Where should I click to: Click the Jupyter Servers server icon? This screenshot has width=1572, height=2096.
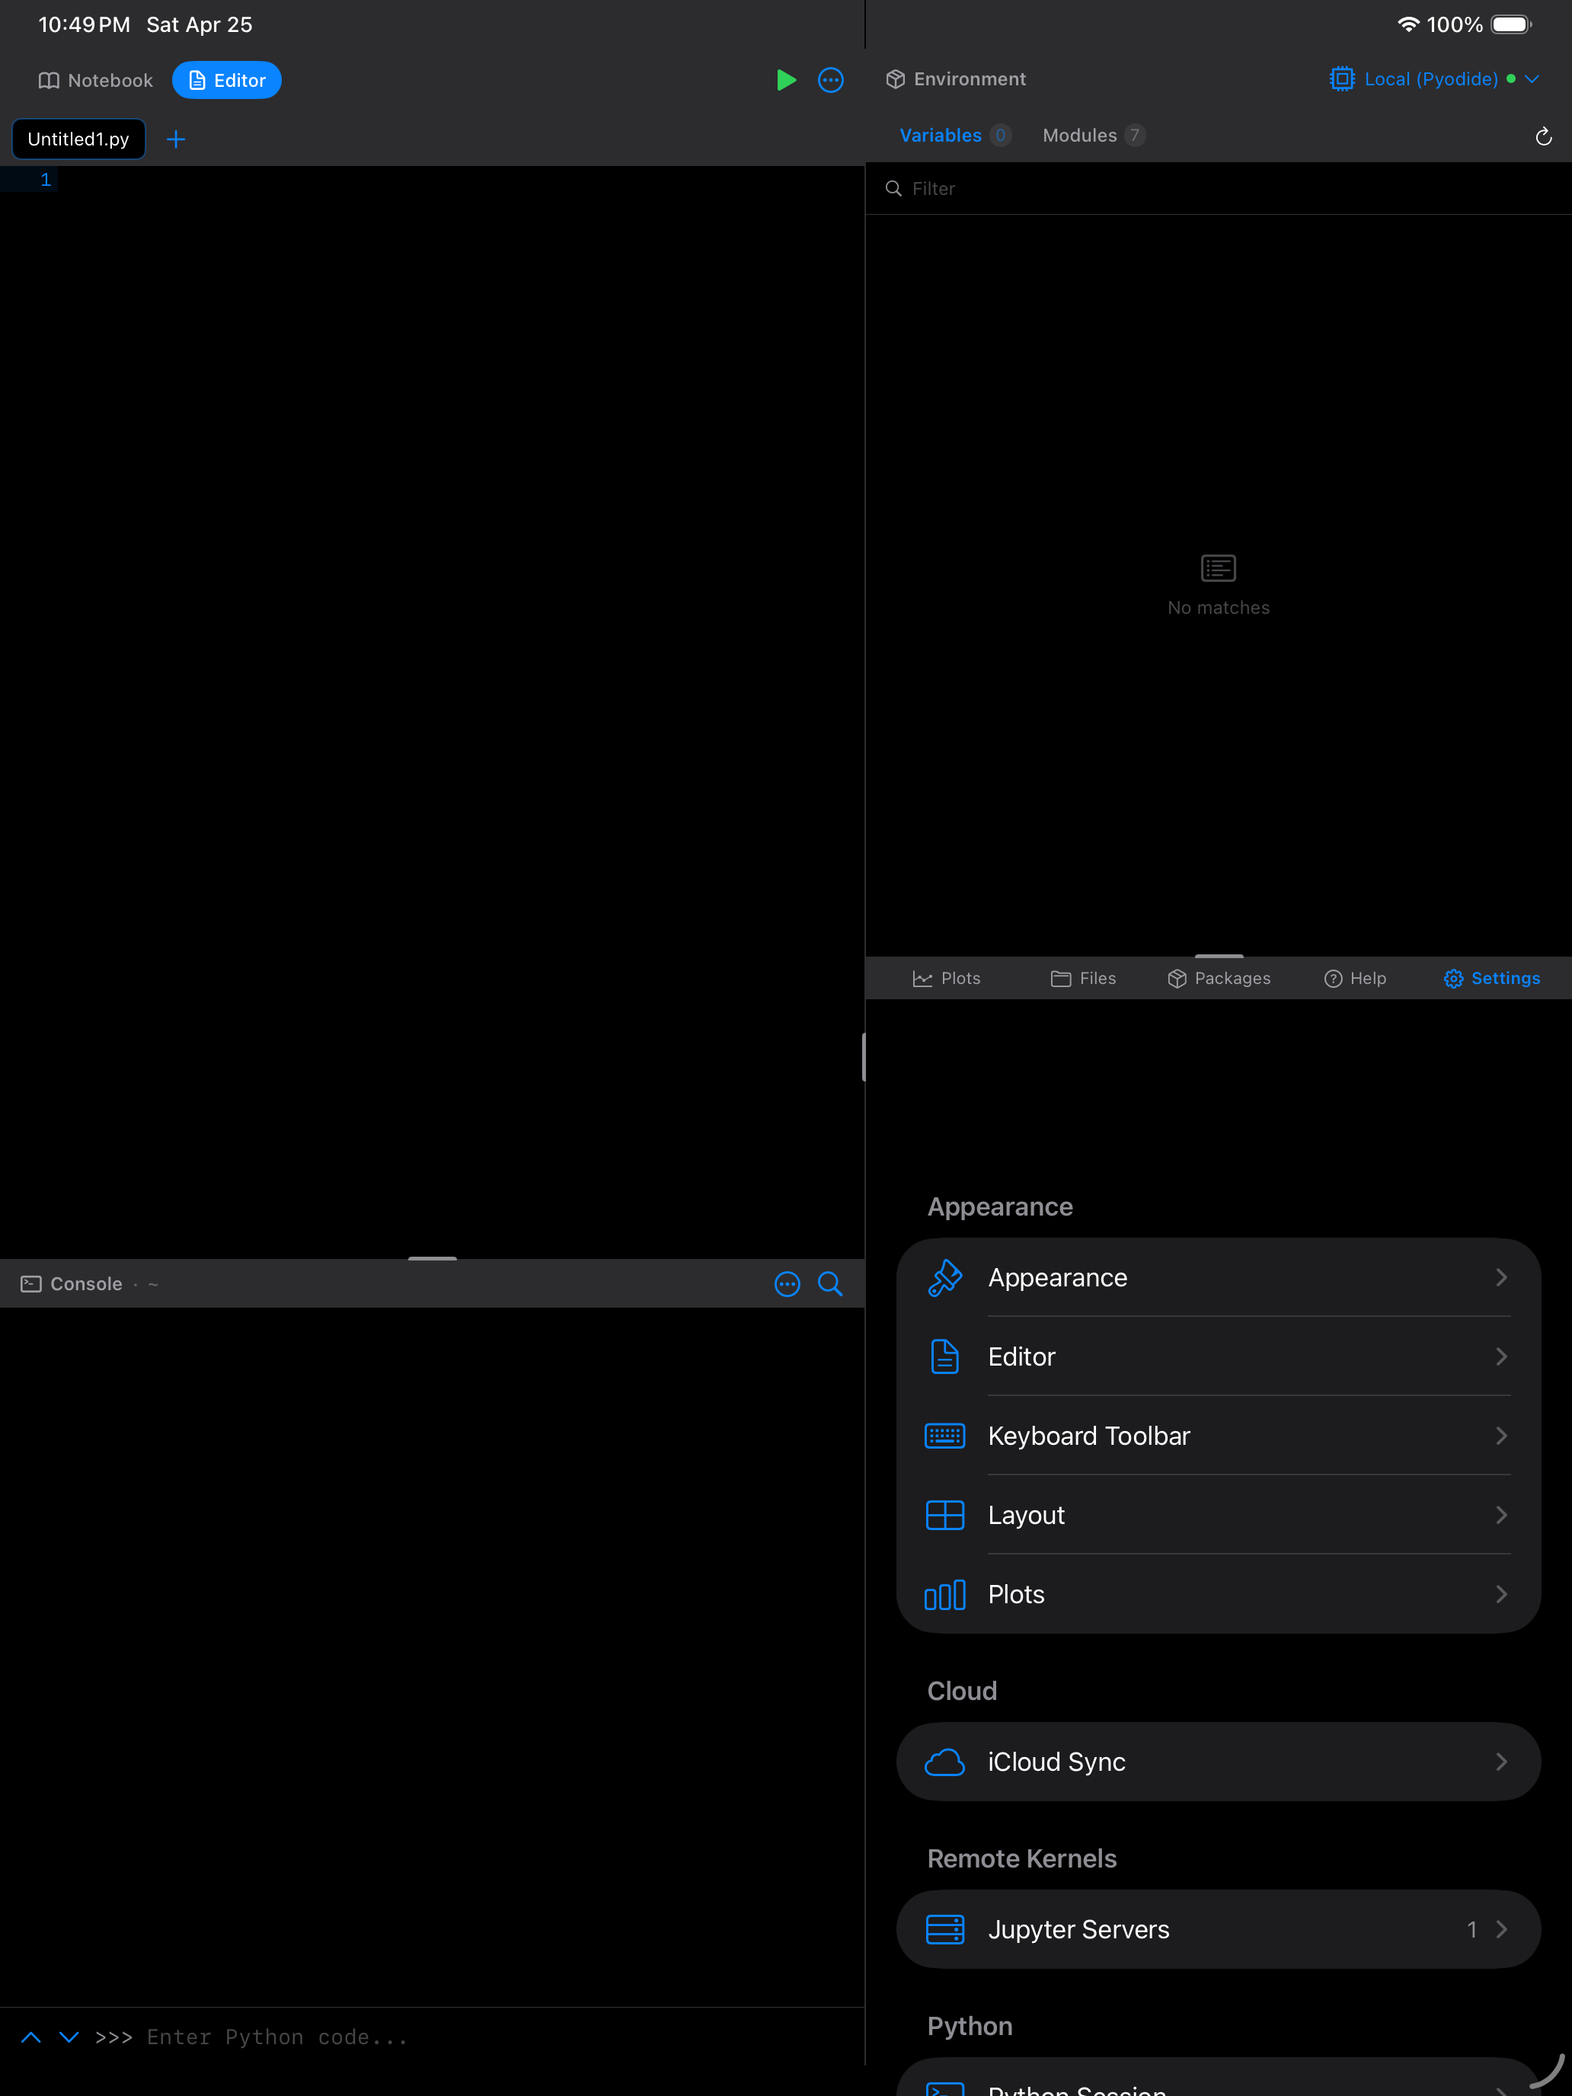pyautogui.click(x=944, y=1929)
